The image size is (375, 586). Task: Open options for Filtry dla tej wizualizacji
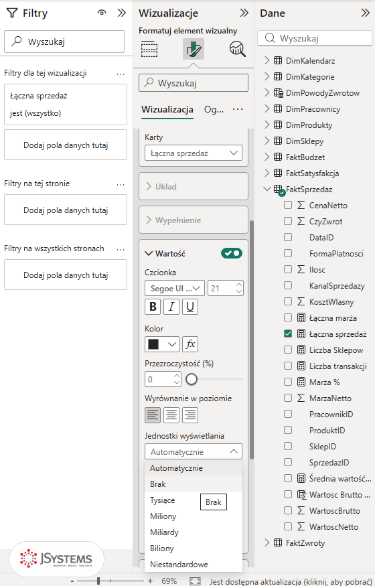121,74
